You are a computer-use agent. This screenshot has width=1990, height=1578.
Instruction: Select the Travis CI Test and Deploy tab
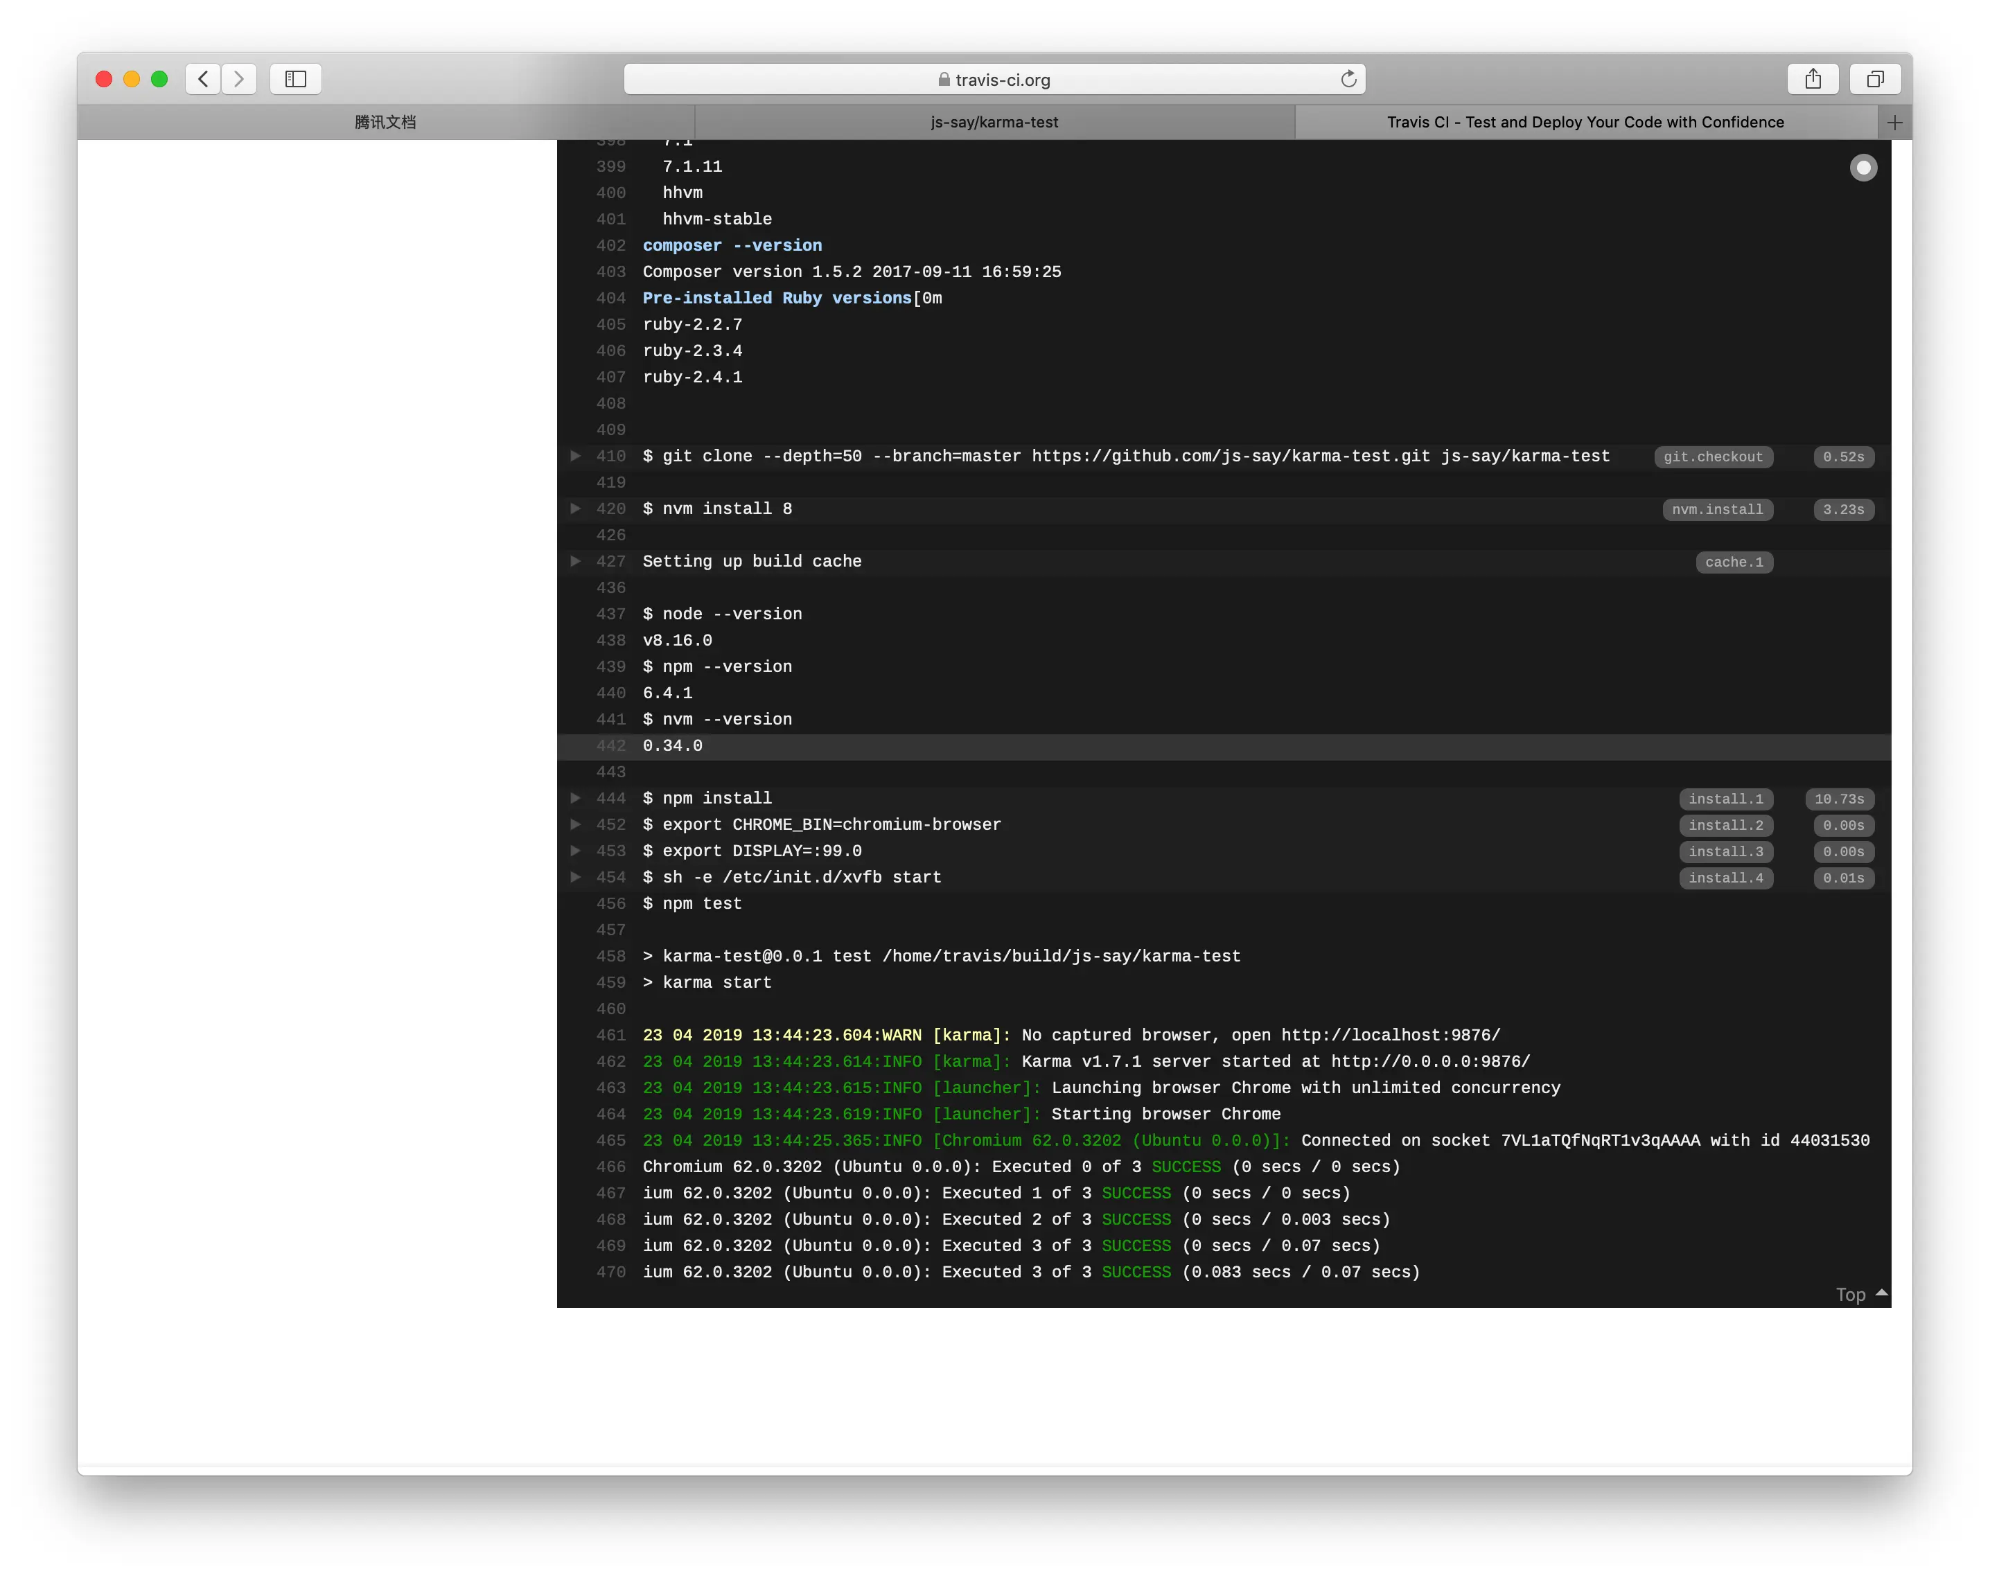point(1586,123)
